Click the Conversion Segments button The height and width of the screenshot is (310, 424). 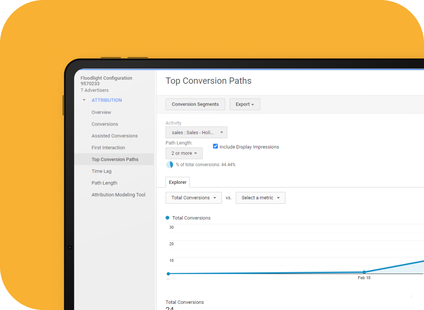coord(195,104)
